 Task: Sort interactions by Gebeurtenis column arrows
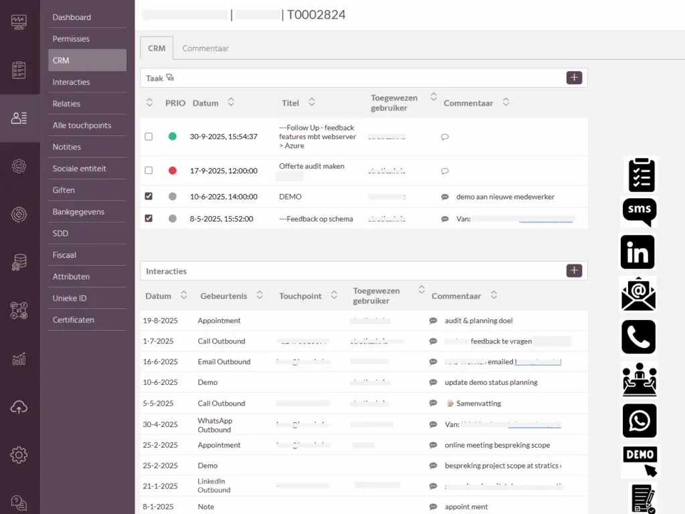point(259,296)
